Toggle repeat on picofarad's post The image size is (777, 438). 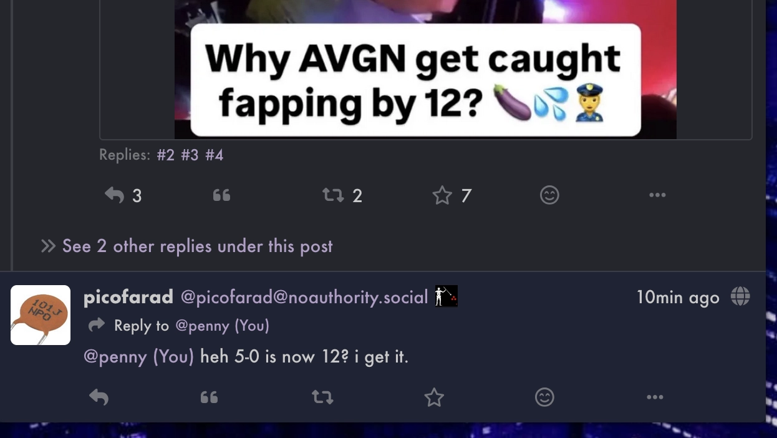[322, 397]
